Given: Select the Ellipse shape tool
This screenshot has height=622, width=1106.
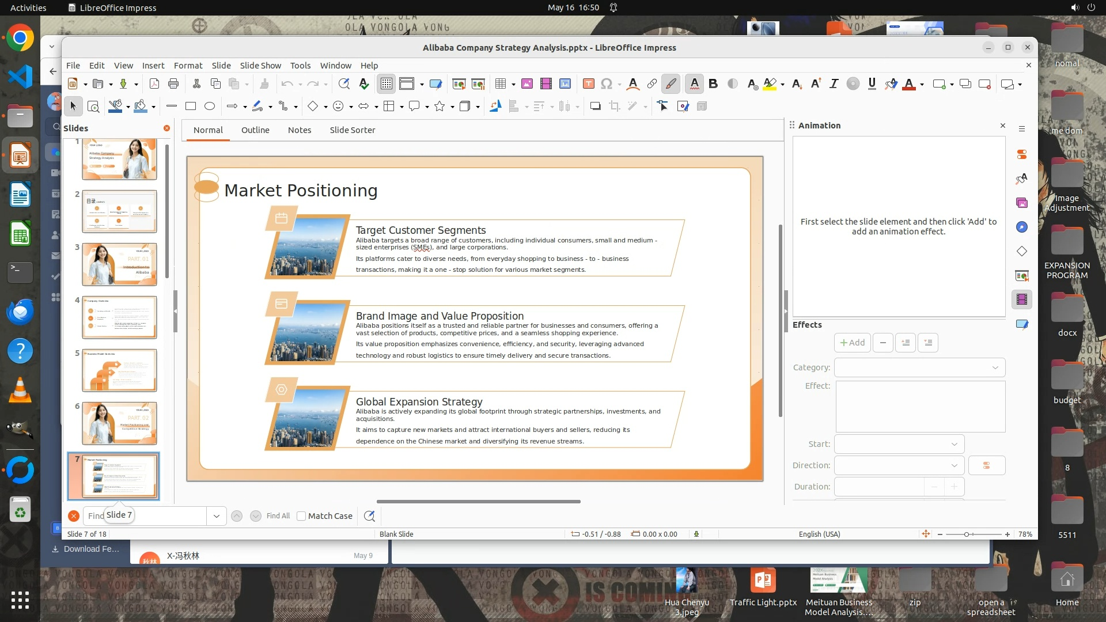Looking at the screenshot, I should 210,106.
